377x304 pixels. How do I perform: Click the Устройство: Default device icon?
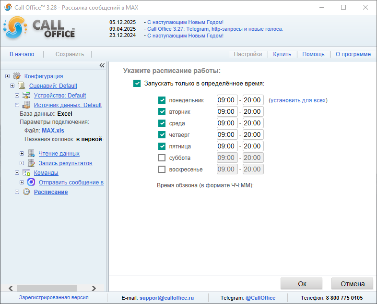coord(26,95)
